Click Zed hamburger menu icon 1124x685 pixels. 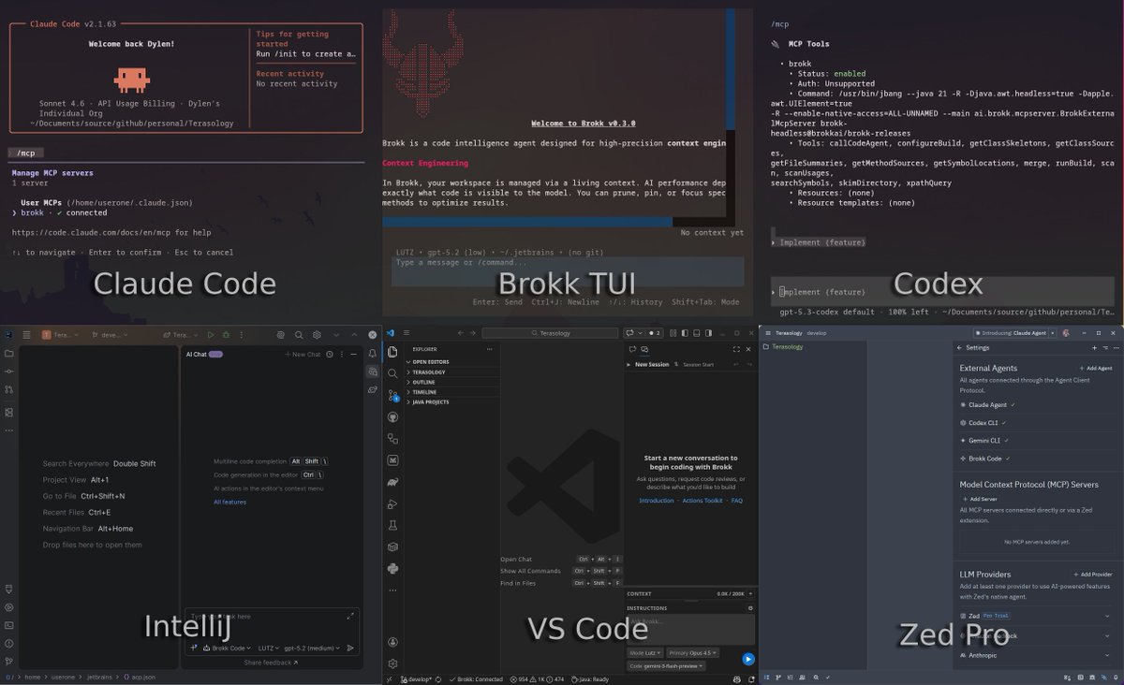pos(768,333)
